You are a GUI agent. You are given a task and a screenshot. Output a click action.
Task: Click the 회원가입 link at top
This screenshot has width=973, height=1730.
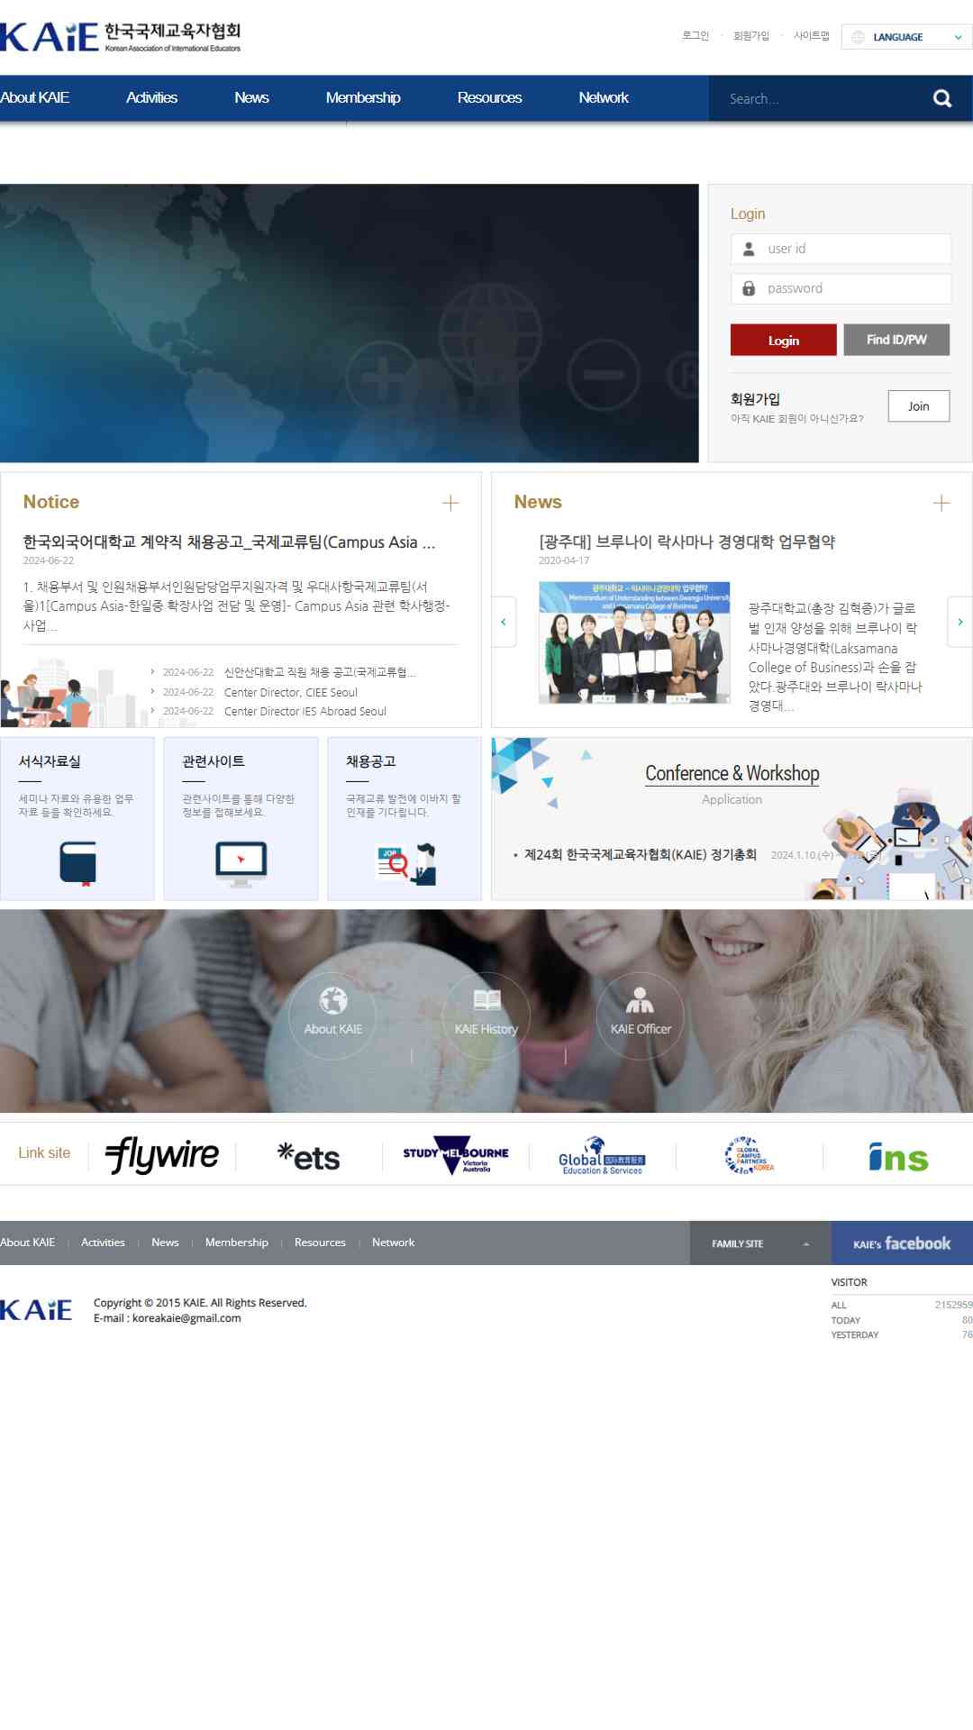751,36
